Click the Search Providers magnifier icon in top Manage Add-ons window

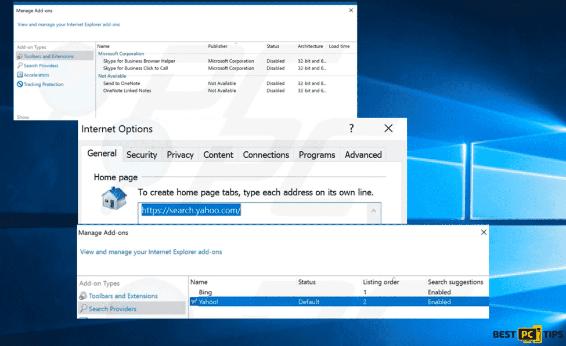[20, 65]
